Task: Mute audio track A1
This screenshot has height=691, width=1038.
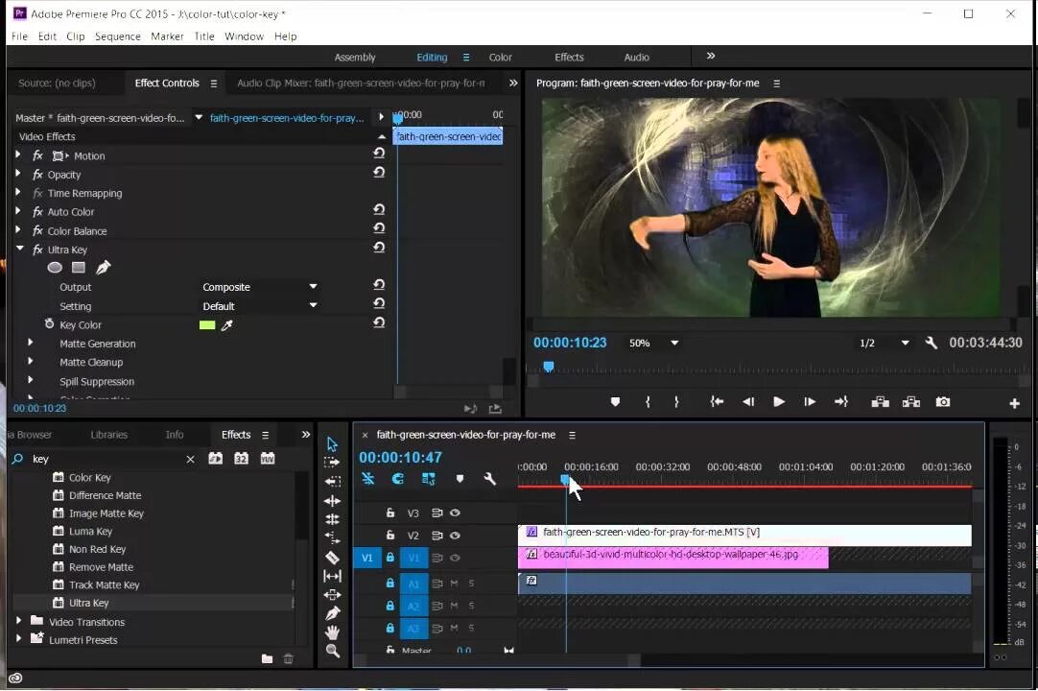Action: [454, 584]
